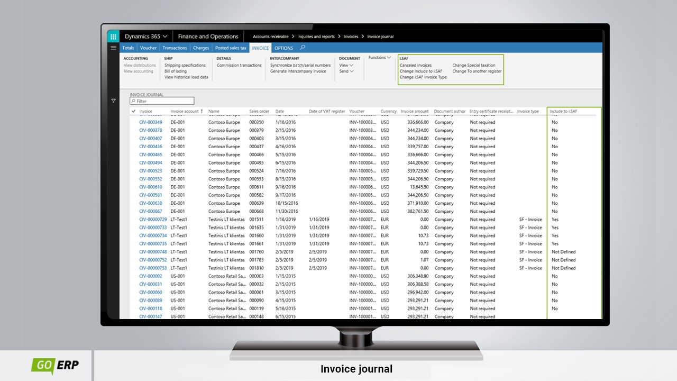Open invoice CIV-000494
Screen dimensions: 677x381
tap(151, 162)
